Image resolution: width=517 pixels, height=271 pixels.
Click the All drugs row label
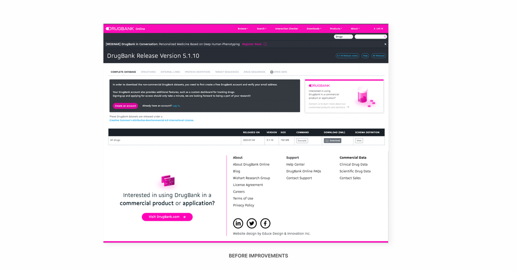(x=115, y=140)
